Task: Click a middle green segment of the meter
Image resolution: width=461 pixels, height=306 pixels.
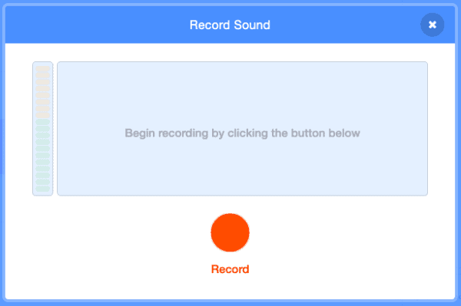Action: click(x=42, y=155)
